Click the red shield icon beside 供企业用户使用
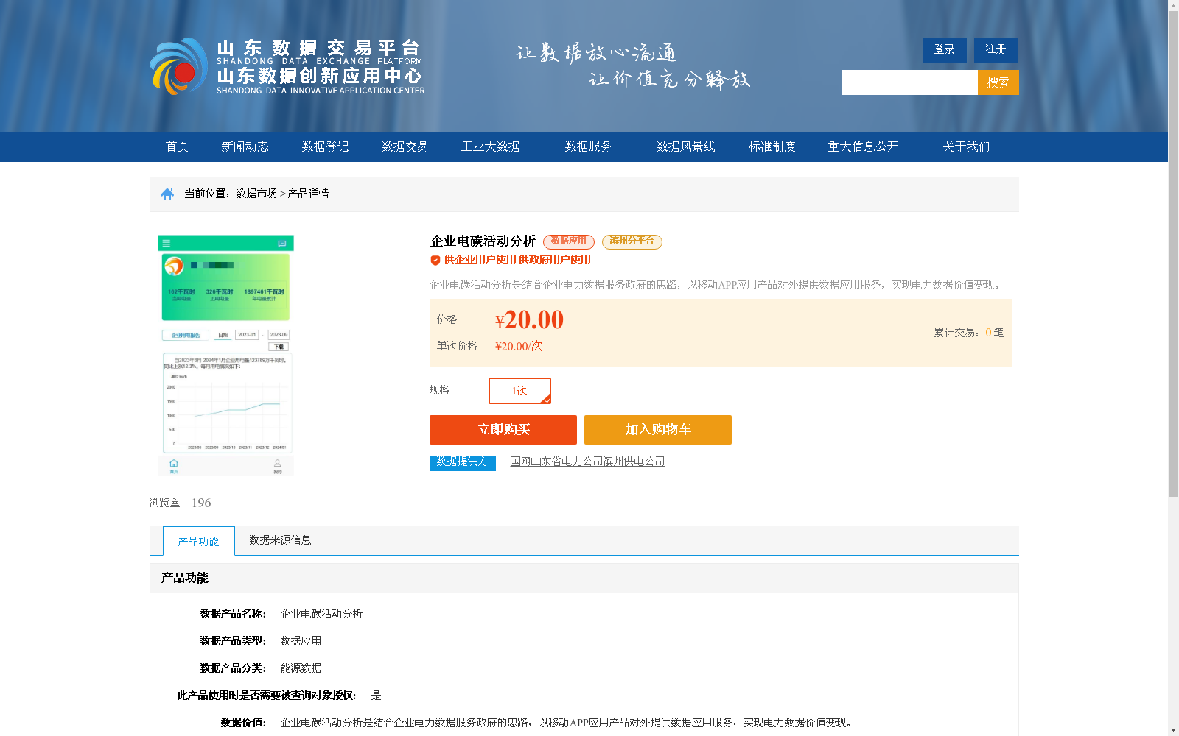Image resolution: width=1179 pixels, height=736 pixels. tap(435, 260)
